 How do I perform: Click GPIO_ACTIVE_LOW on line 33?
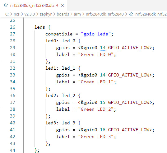pyautogui.click(x=129, y=75)
